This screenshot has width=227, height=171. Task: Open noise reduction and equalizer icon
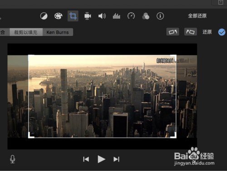117,16
